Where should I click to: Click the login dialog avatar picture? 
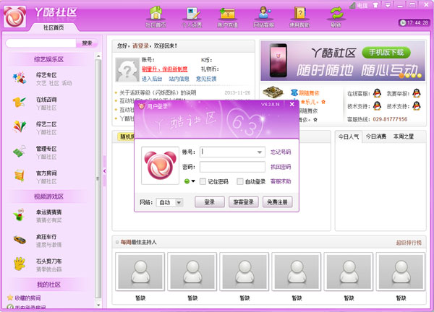[160, 165]
